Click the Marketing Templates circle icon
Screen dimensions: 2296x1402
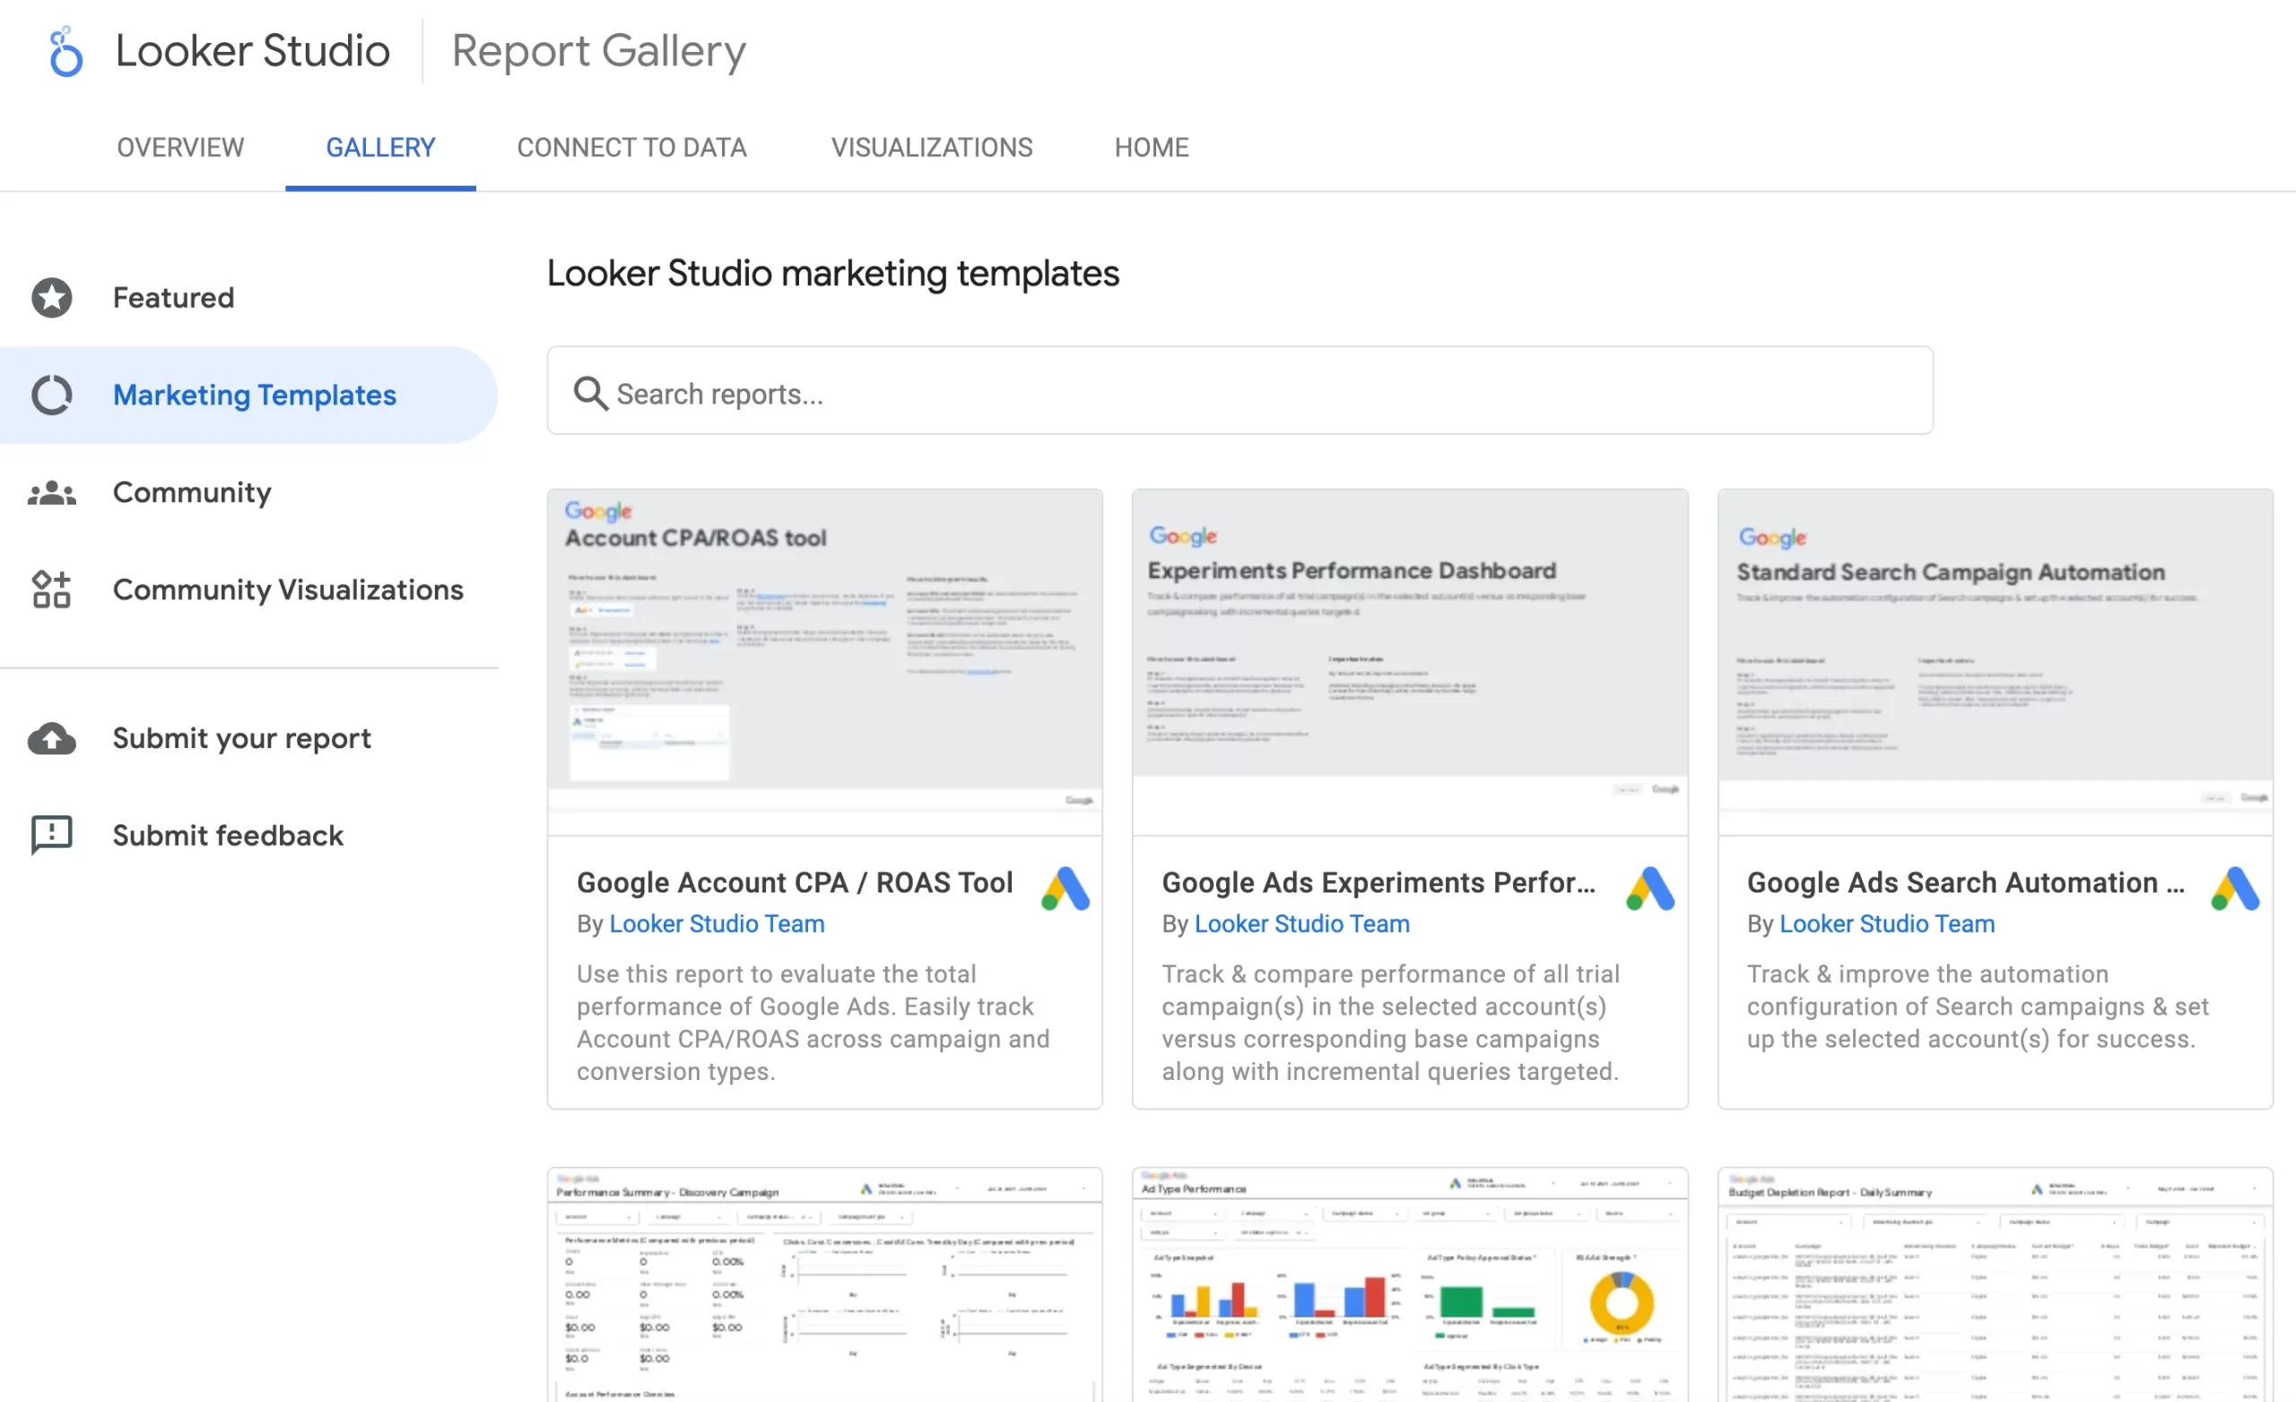(52, 396)
